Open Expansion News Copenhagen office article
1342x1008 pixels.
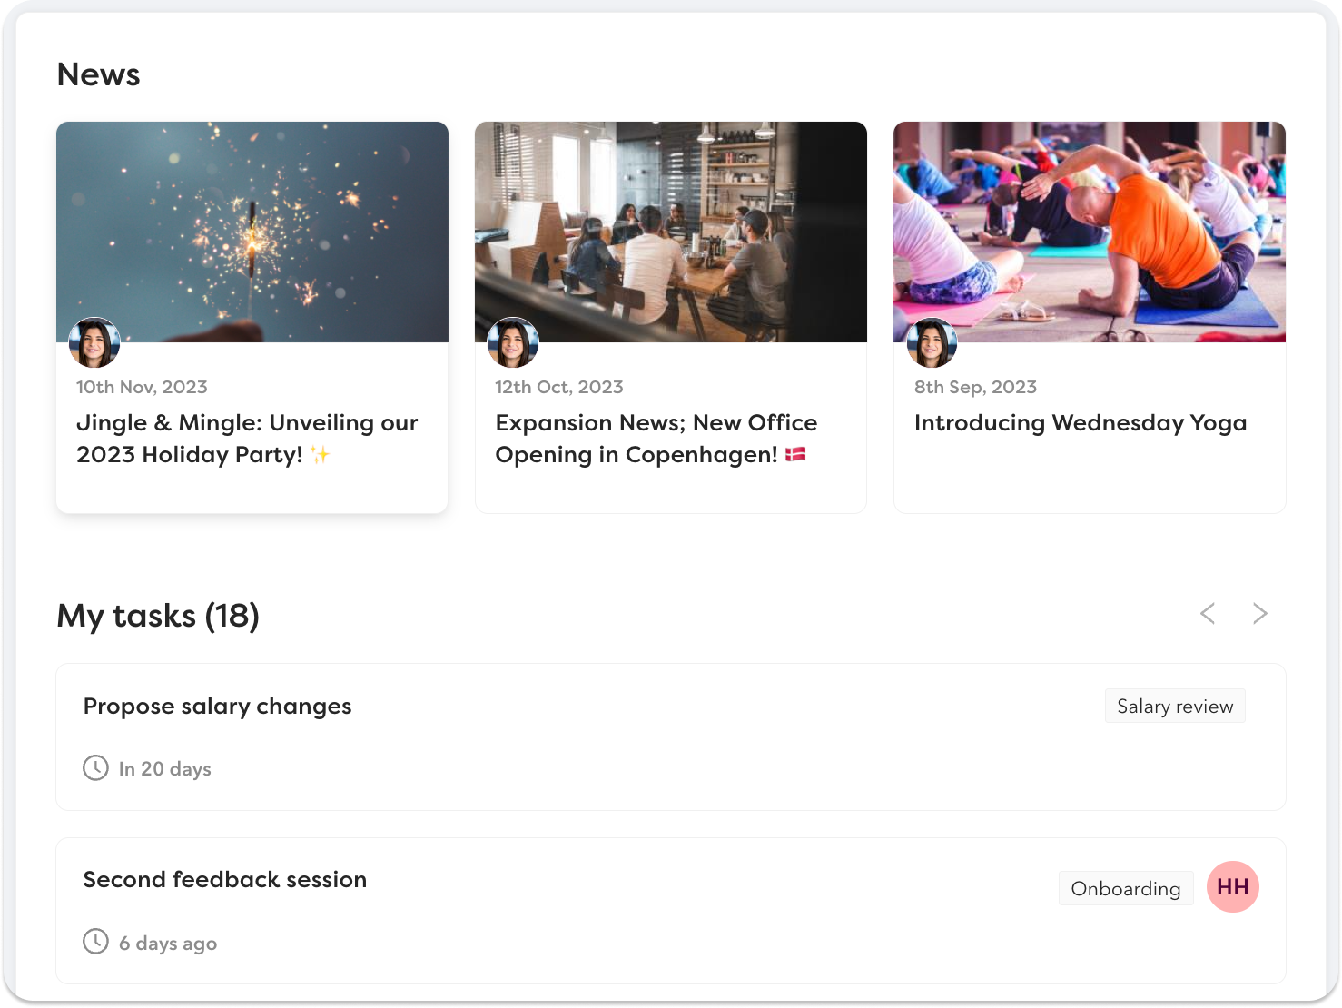(x=656, y=439)
